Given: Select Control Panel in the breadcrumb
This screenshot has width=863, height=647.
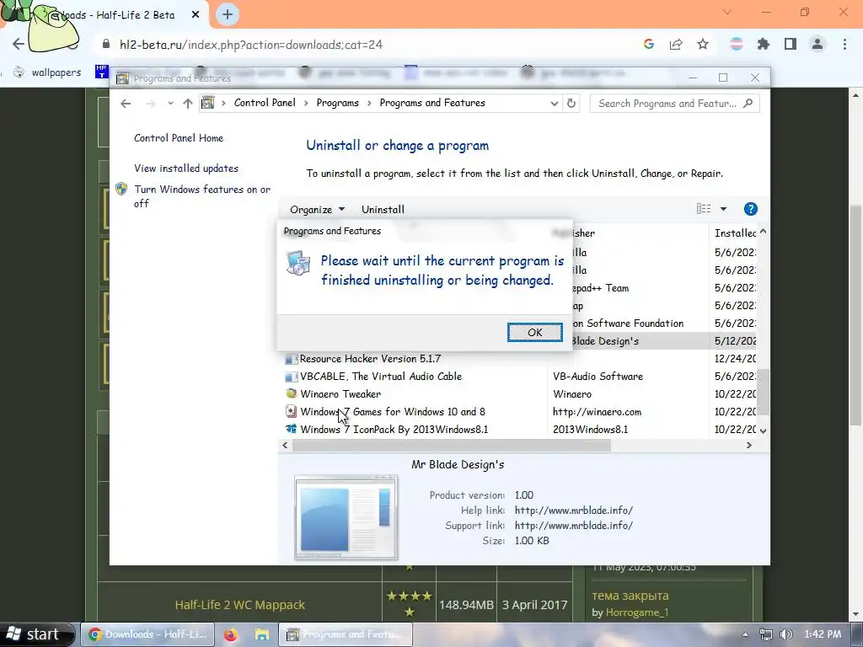Looking at the screenshot, I should pos(265,103).
